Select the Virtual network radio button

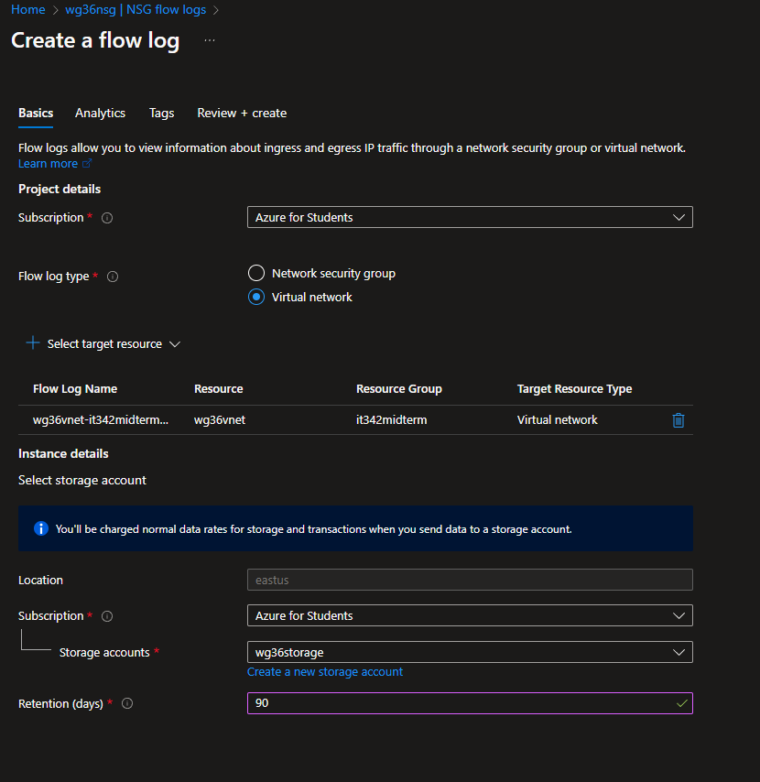256,297
